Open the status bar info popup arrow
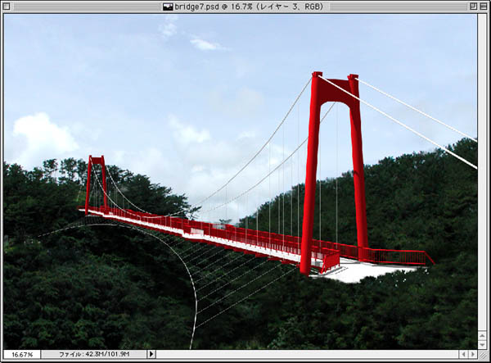This screenshot has height=363, width=491. click(x=151, y=355)
